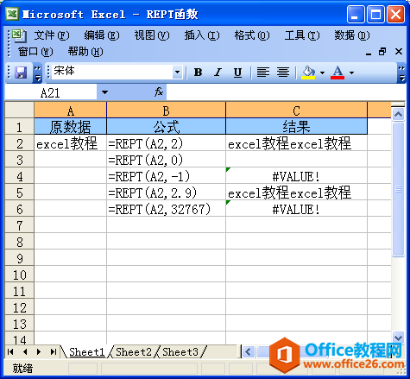Switch to Sheet1 tab

click(86, 352)
